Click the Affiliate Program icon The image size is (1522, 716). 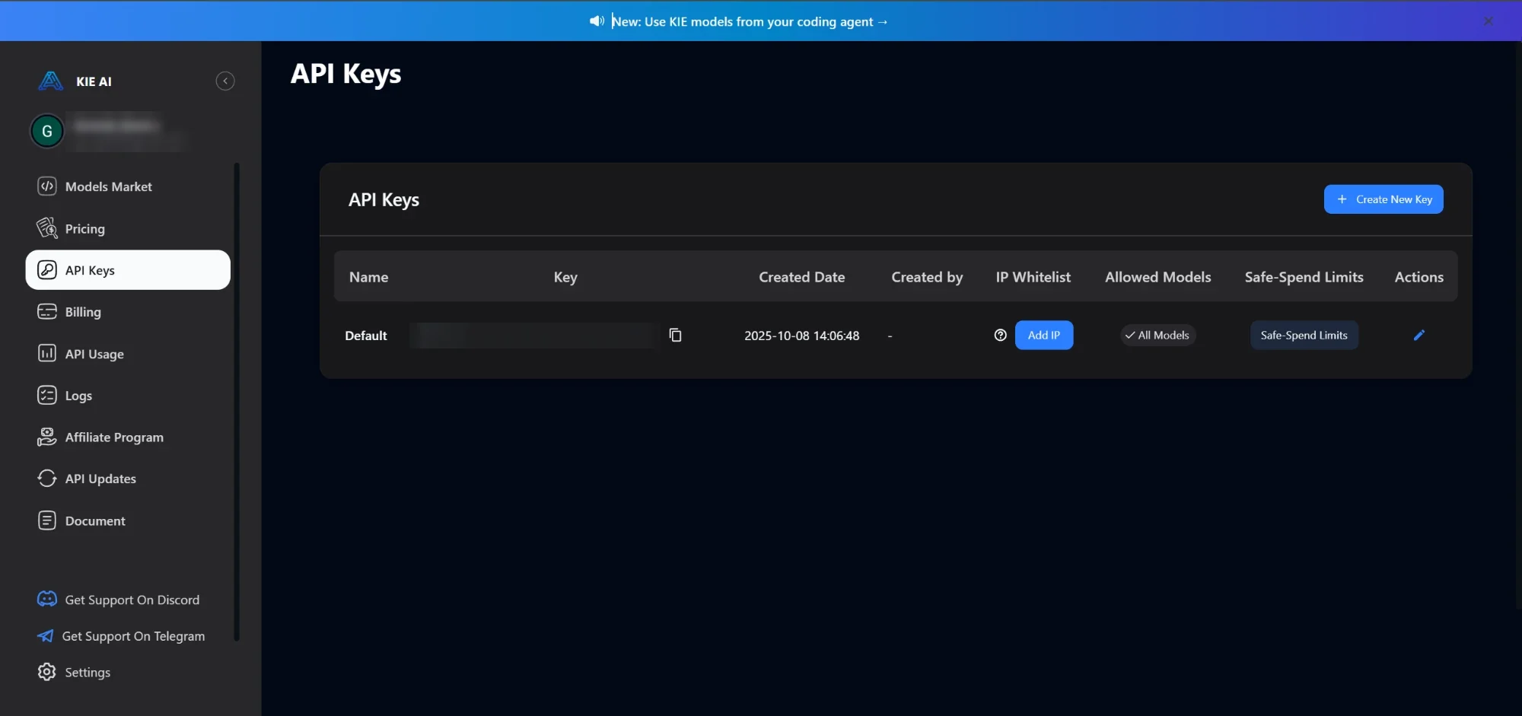click(47, 437)
